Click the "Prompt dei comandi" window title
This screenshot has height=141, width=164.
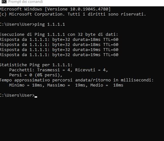(25, 2)
